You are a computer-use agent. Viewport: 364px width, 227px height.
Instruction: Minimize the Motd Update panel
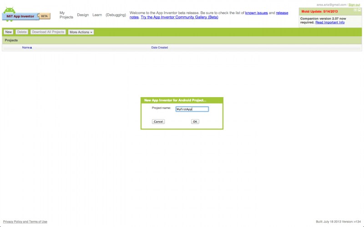[x=355, y=10]
